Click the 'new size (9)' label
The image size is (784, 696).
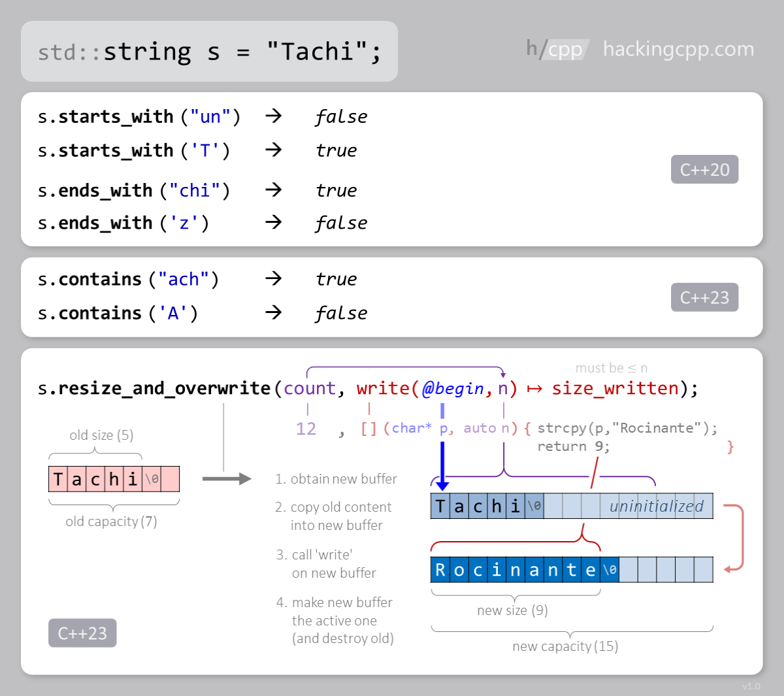[x=512, y=610]
